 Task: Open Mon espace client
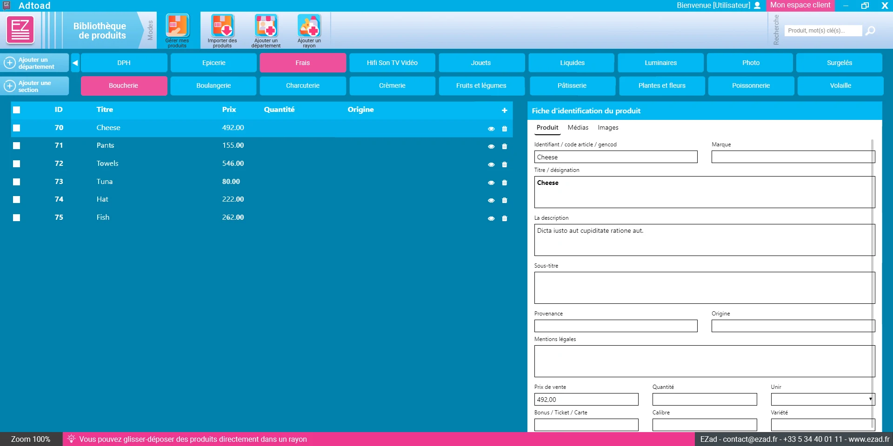pos(800,5)
